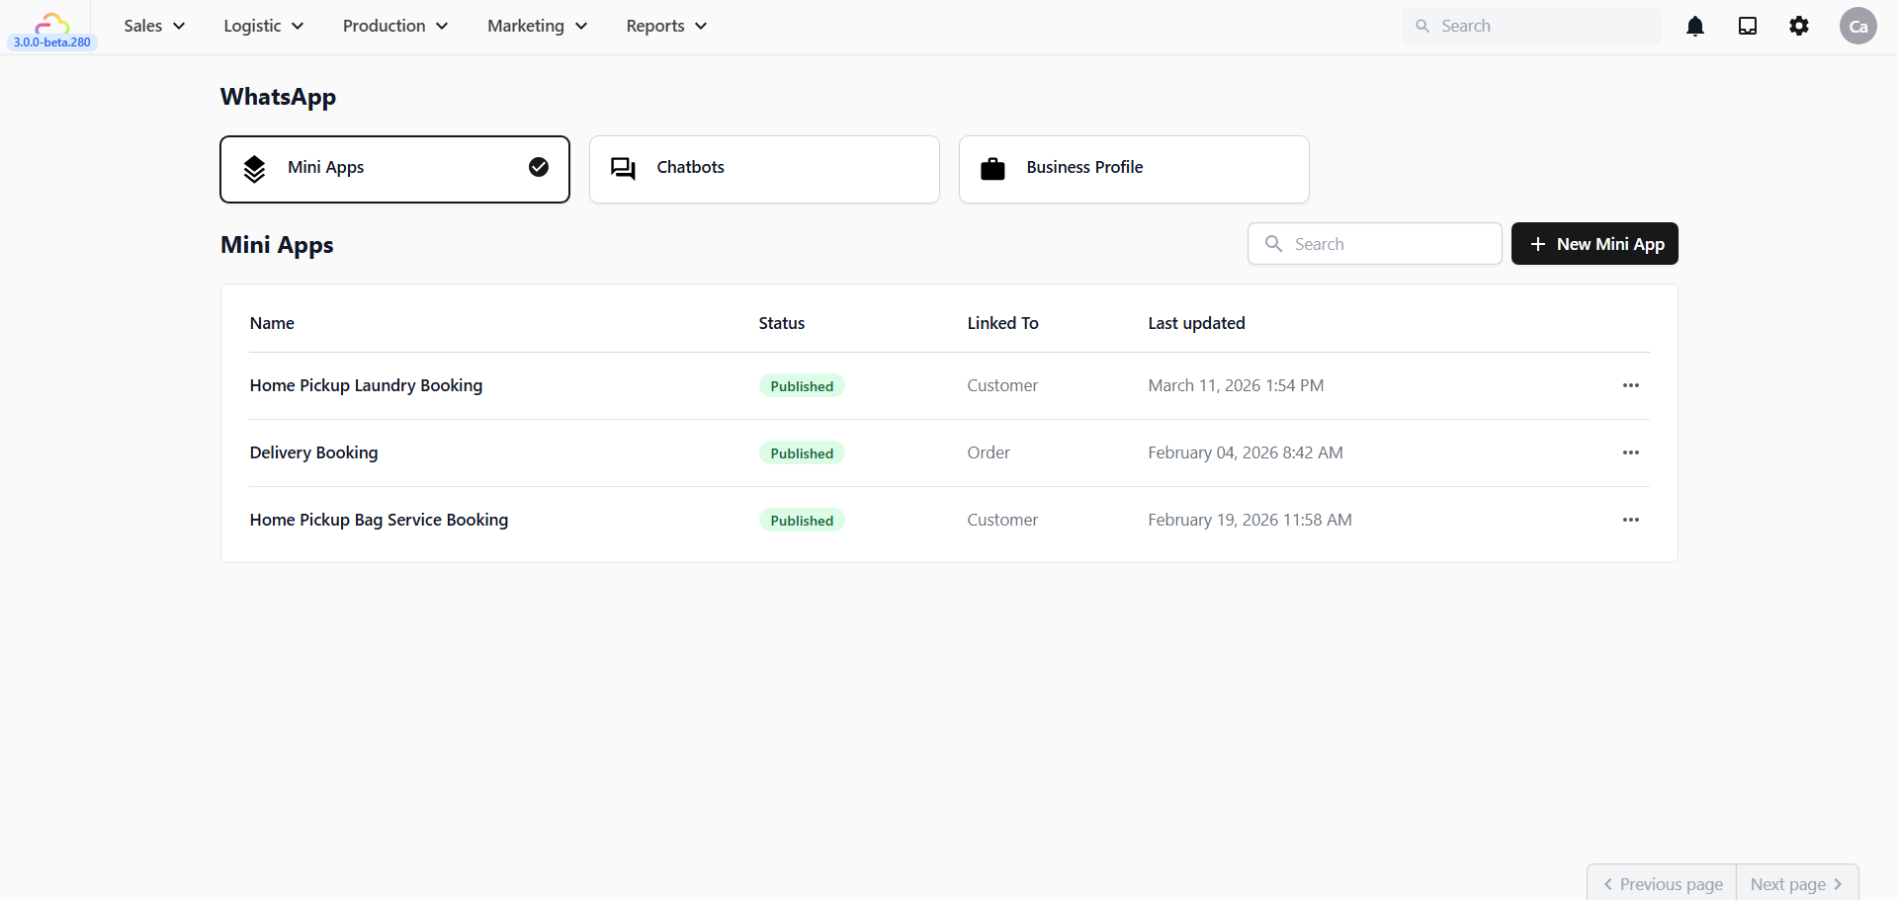Click the cloud logo in the top-left corner
This screenshot has width=1897, height=900.
[51, 22]
